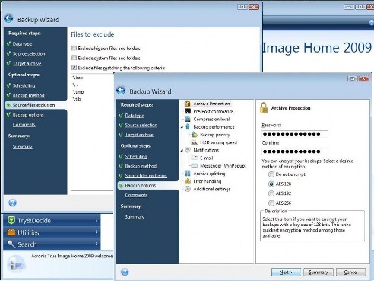Viewport: 374px width, 281px height.
Task: Click the Password field
Action: click(295, 134)
